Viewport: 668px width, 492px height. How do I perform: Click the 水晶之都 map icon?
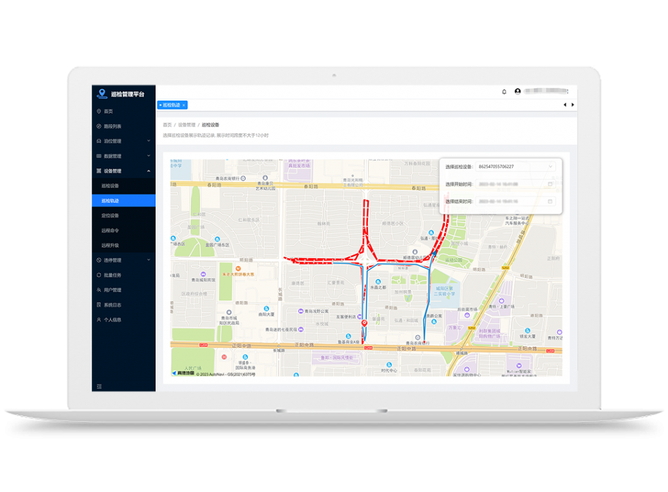(378, 282)
